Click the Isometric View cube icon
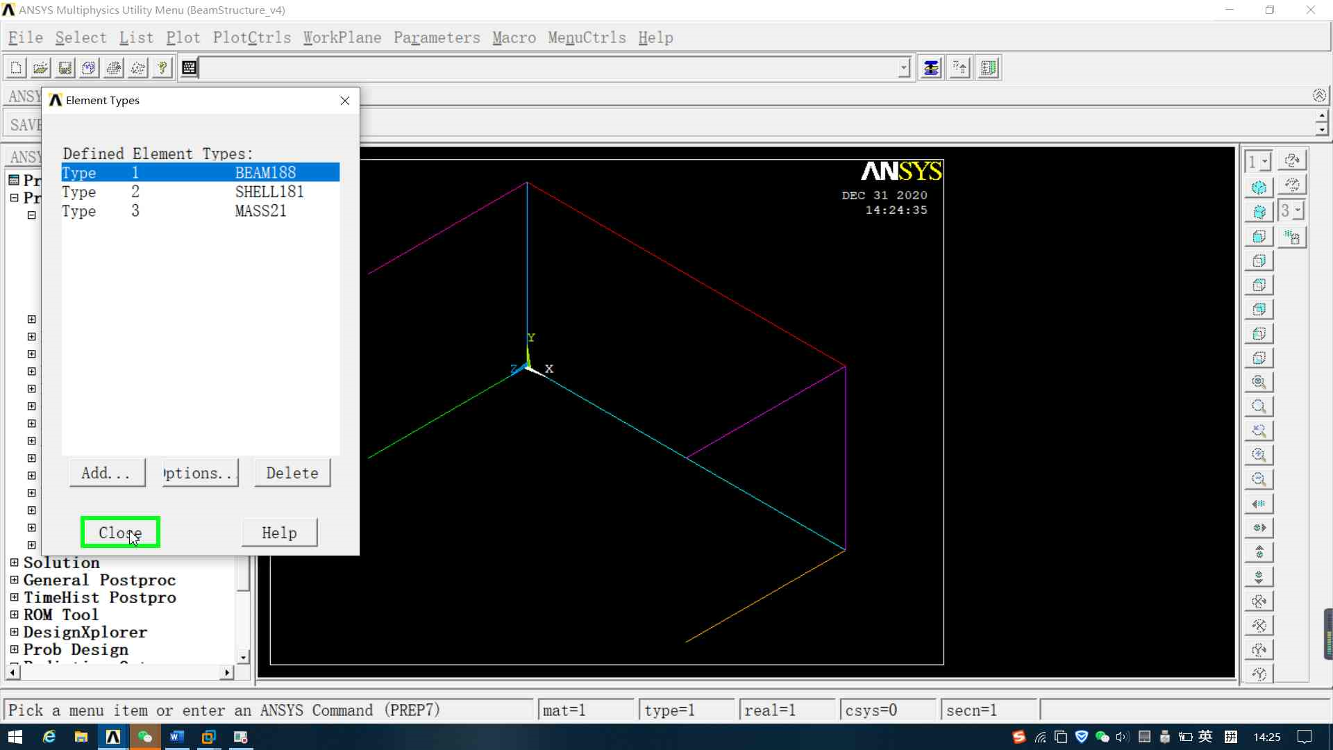The width and height of the screenshot is (1333, 750). 1258,187
